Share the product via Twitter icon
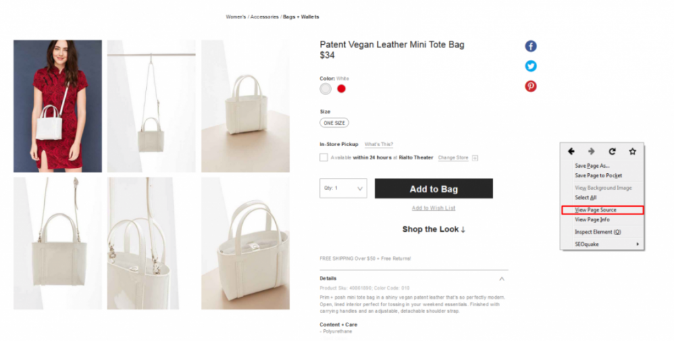674x341 pixels. tap(531, 66)
